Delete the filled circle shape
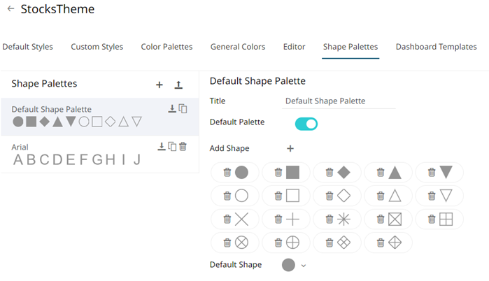489x281 pixels. (227, 173)
